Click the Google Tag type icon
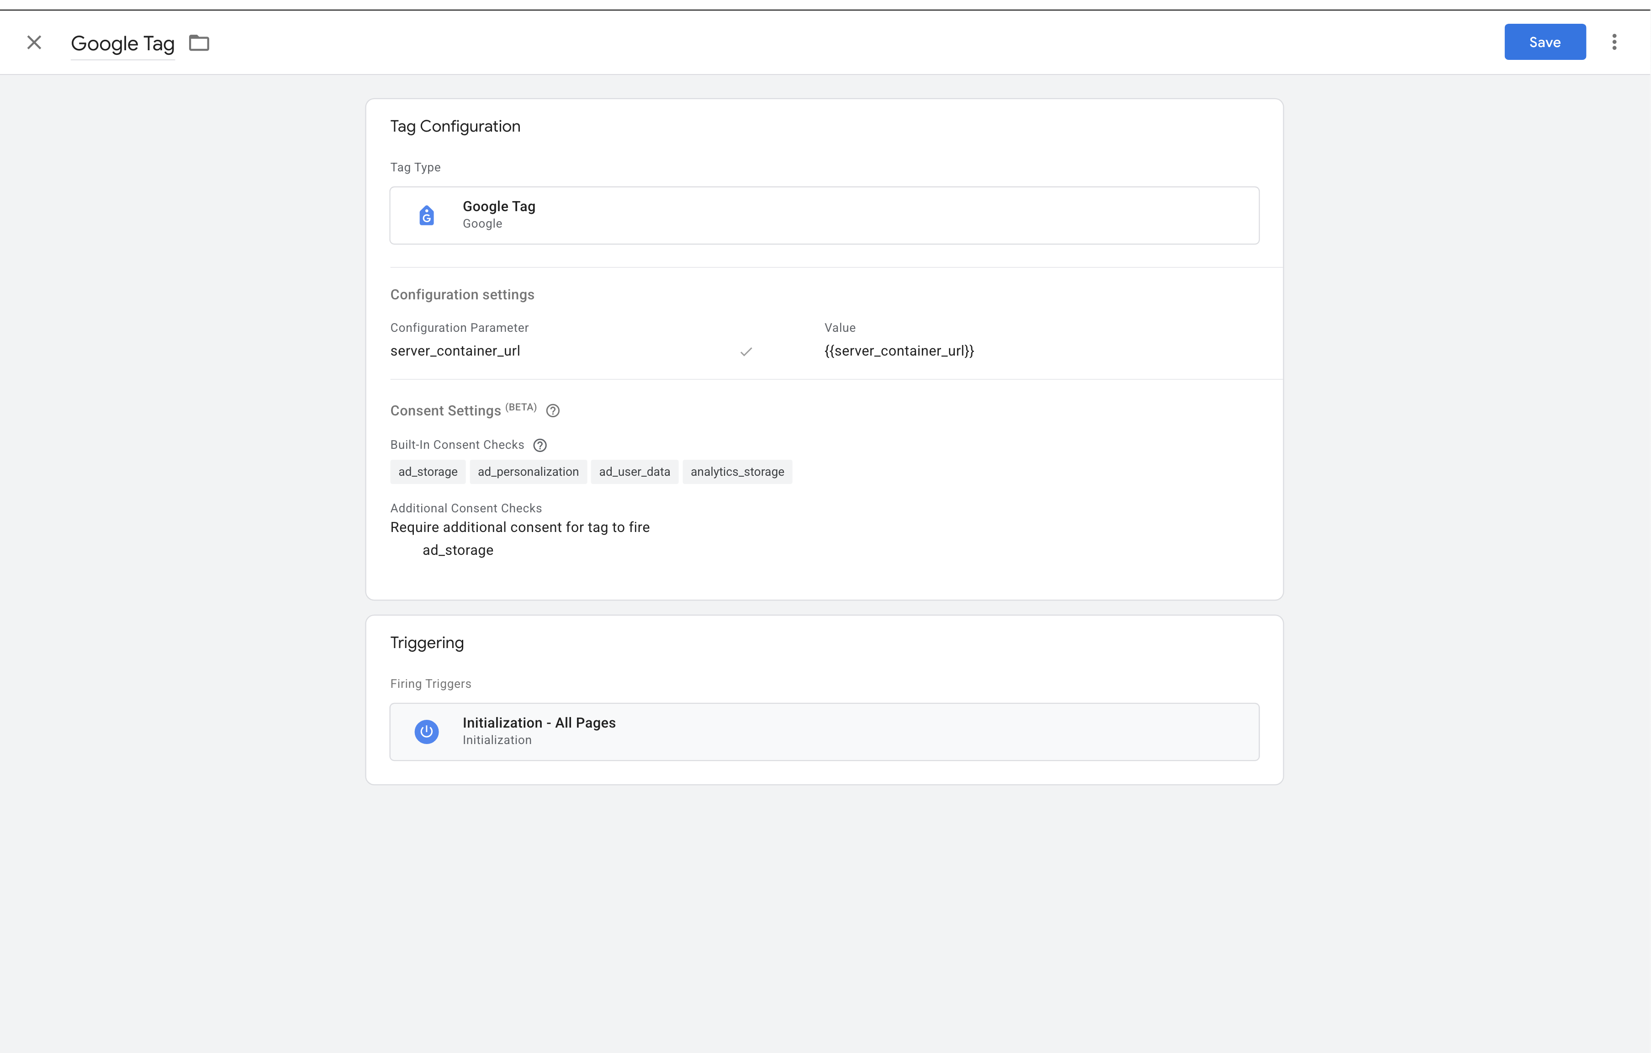The image size is (1651, 1053). pyautogui.click(x=427, y=215)
